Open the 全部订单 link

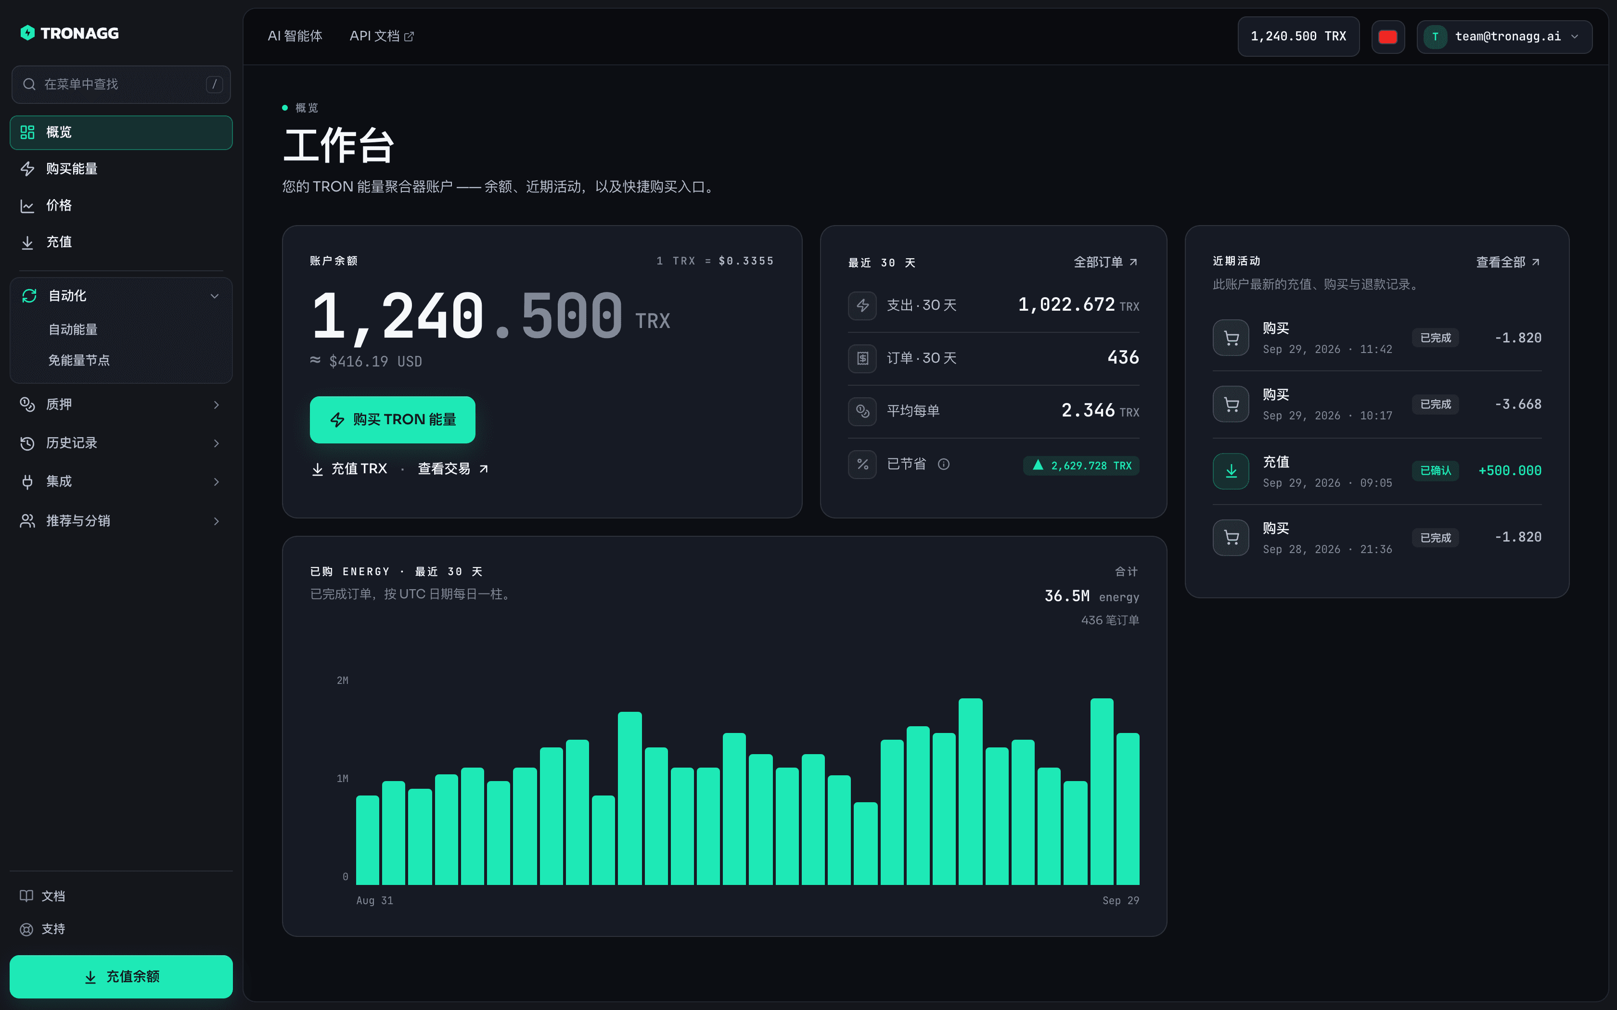pos(1105,262)
